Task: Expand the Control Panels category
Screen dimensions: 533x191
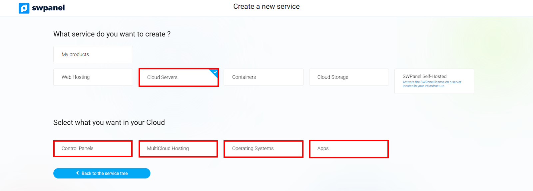Action: tap(93, 149)
